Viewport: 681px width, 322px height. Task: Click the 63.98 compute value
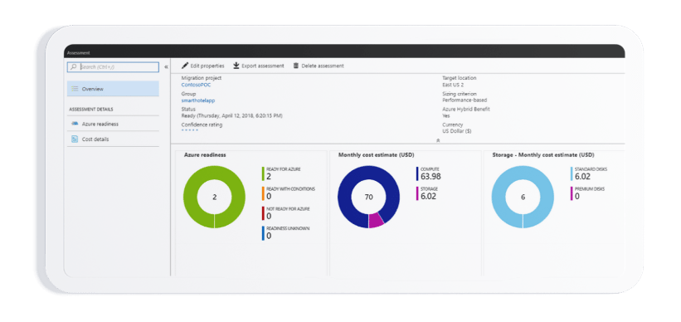tap(430, 176)
